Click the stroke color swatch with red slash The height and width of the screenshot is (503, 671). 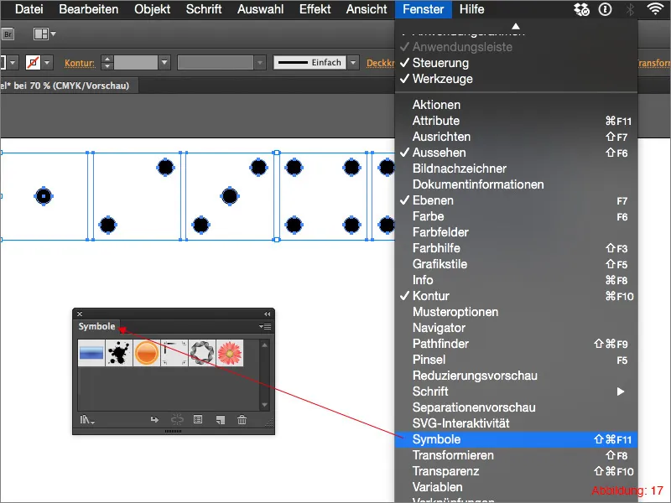[34, 62]
